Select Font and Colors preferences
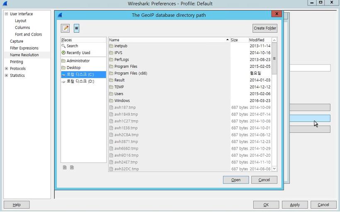340x212 pixels. coord(29,34)
